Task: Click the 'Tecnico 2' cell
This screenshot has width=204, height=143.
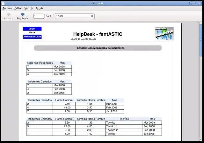Action: pos(124,130)
